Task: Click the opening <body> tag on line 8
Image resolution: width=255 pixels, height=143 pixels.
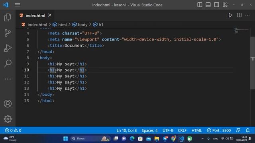Action: click(45, 58)
